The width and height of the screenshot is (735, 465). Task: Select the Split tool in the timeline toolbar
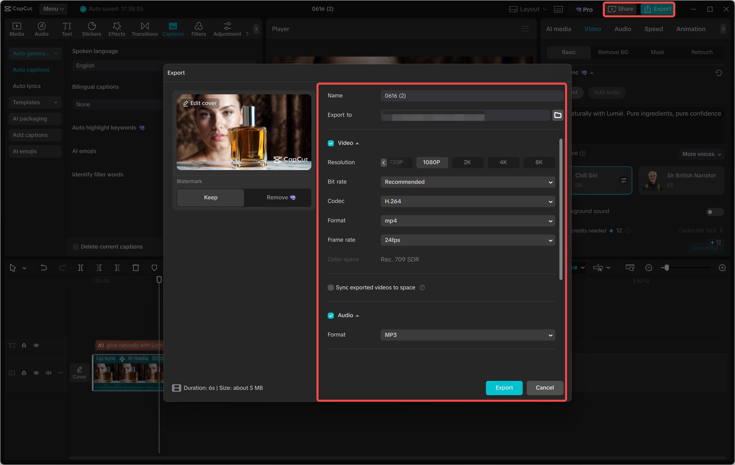(81, 267)
